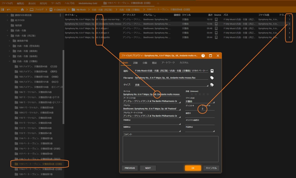
Task: Click the Source icon in the 09:44 track row
Action: coord(216,37)
